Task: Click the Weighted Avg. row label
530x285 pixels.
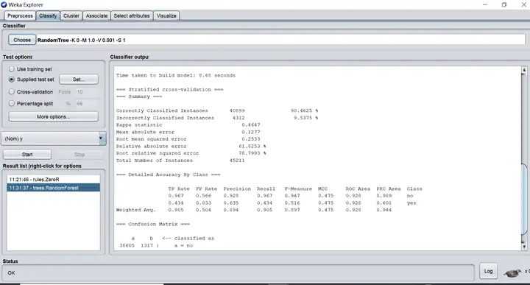Action: tap(136, 210)
